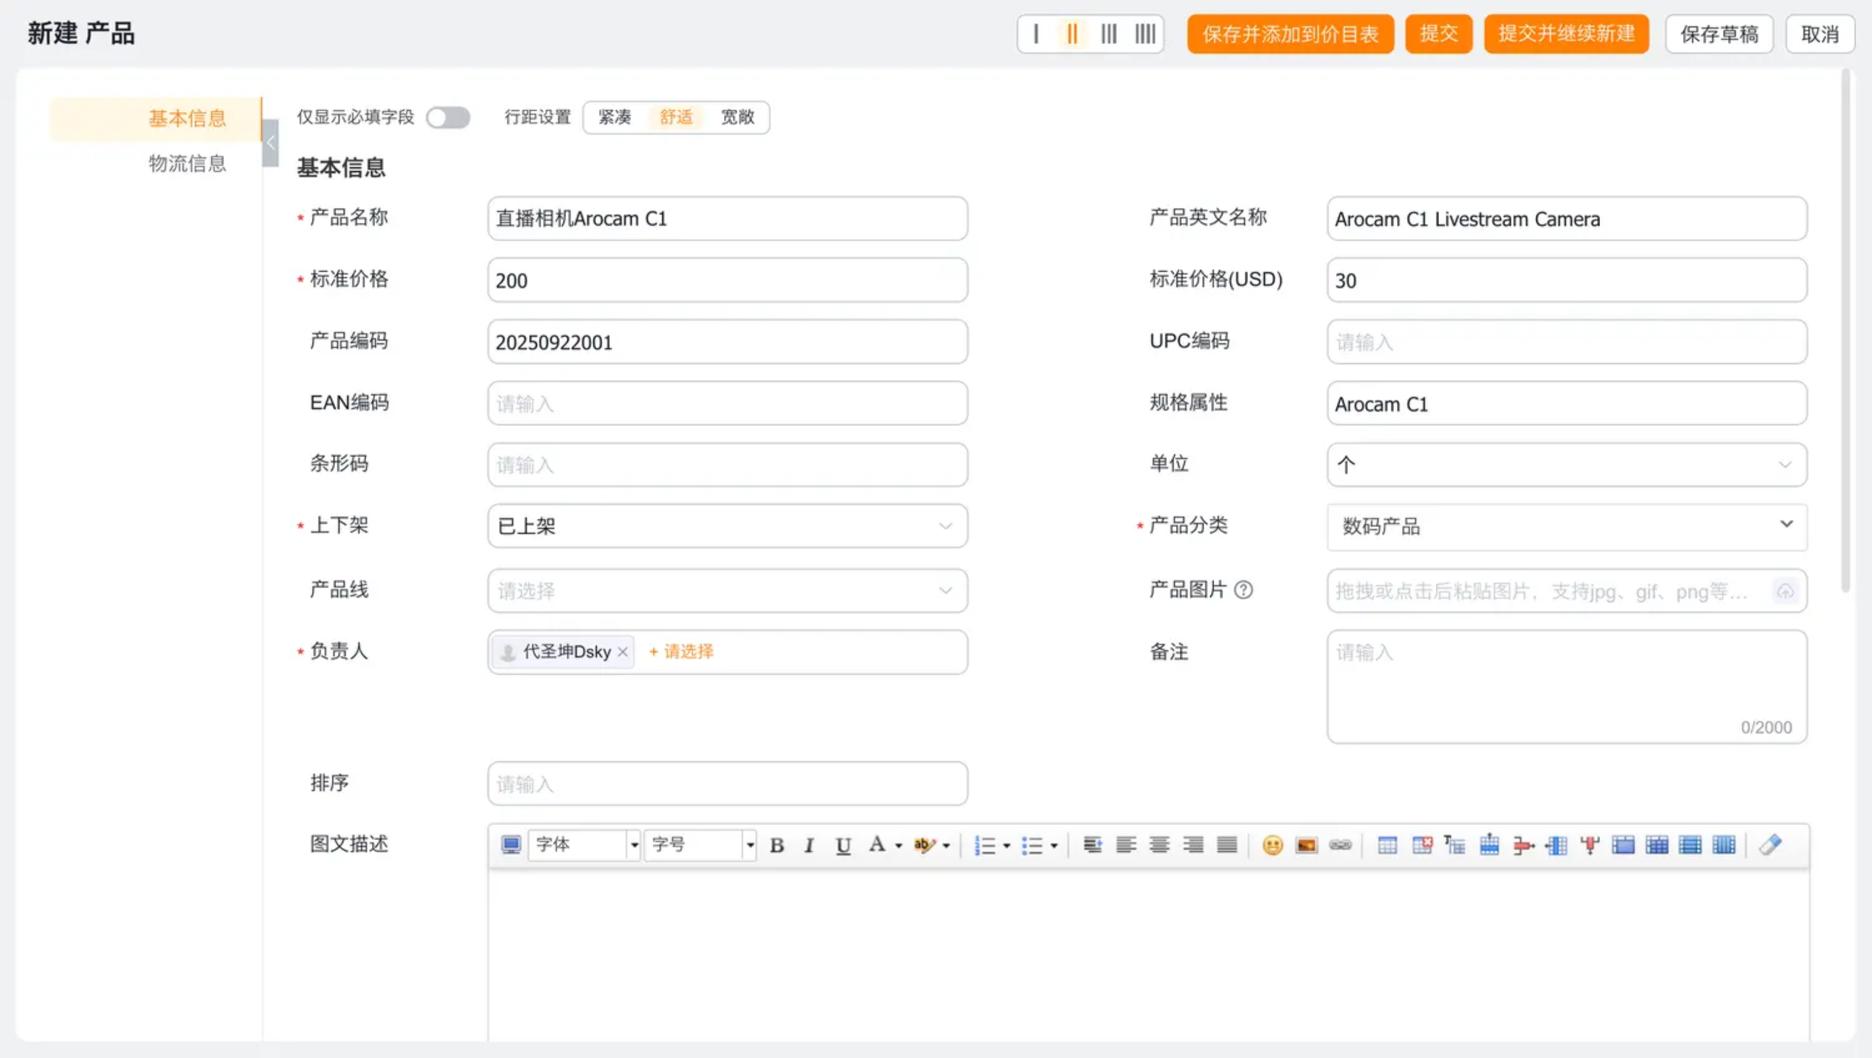This screenshot has width=1872, height=1058.
Task: Click the upload cloud icon in the 产品图片 field
Action: (1785, 591)
